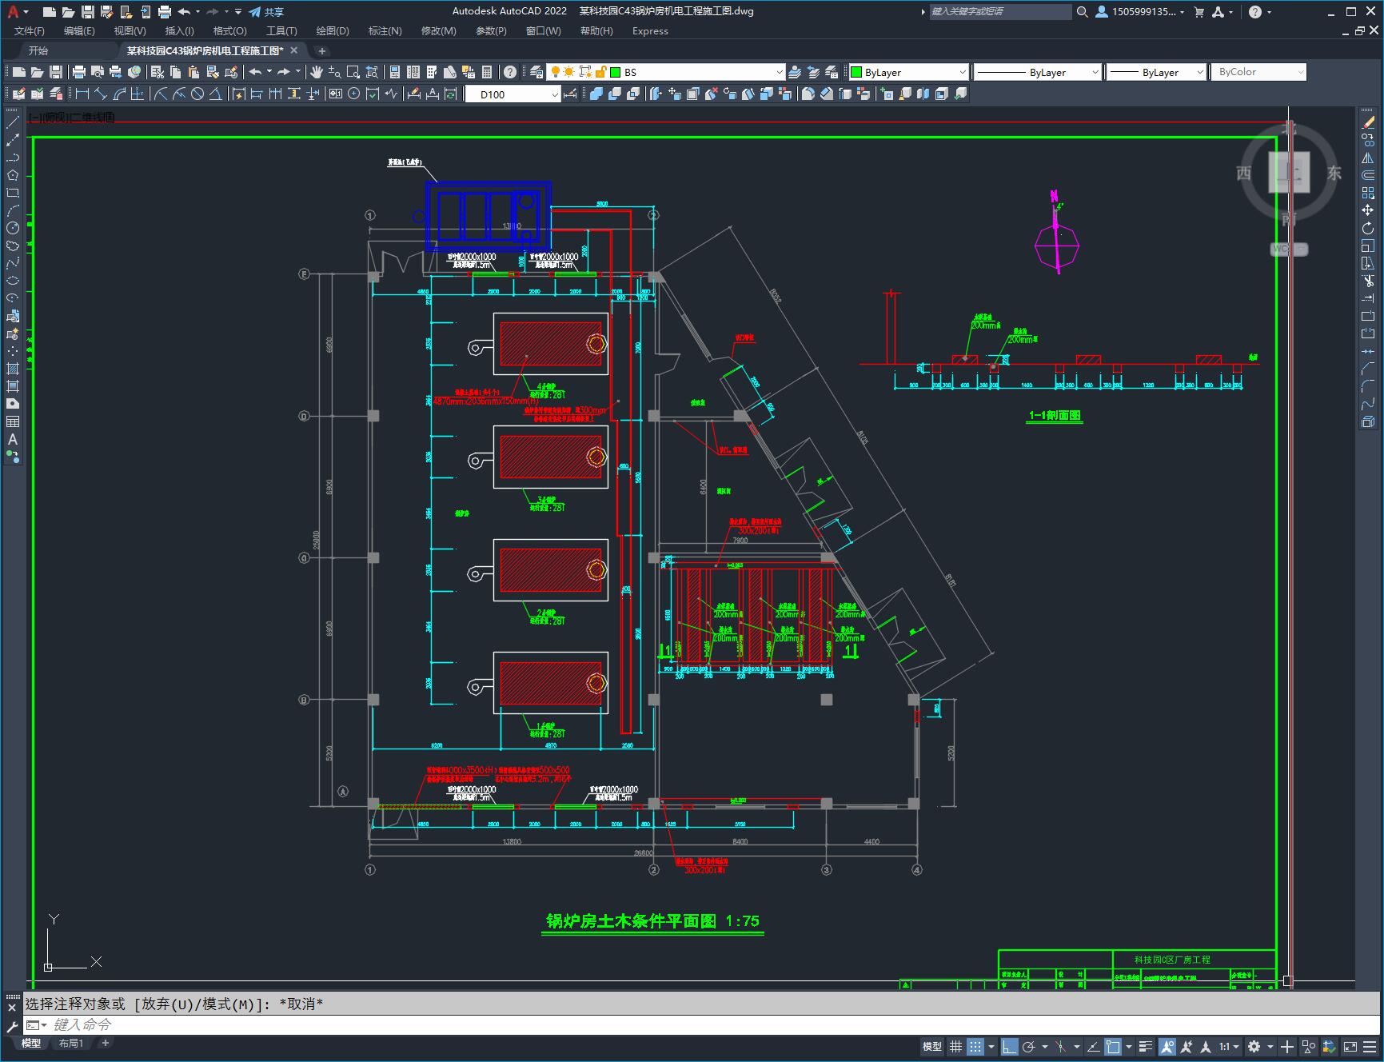Open the QuickCalc calculator icon
The height and width of the screenshot is (1062, 1384).
coord(487,72)
